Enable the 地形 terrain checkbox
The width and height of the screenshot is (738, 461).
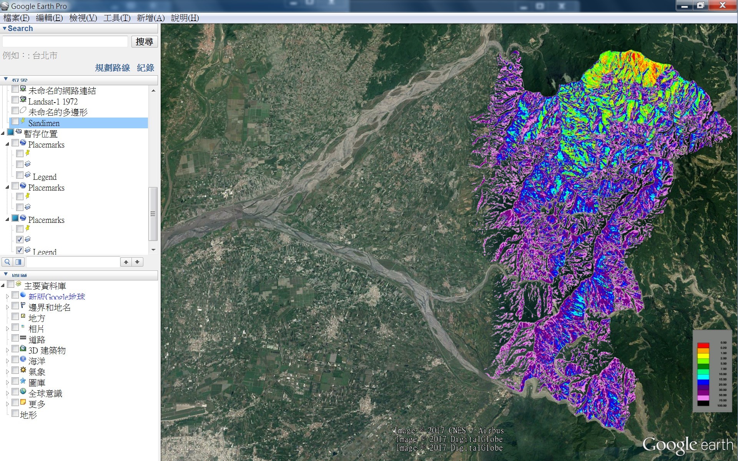click(x=15, y=413)
